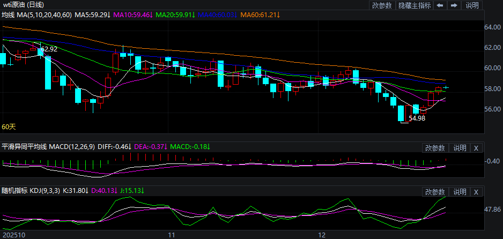Click the right arrow scroll icon
The height and width of the screenshot is (239, 503).
(x=454, y=5)
